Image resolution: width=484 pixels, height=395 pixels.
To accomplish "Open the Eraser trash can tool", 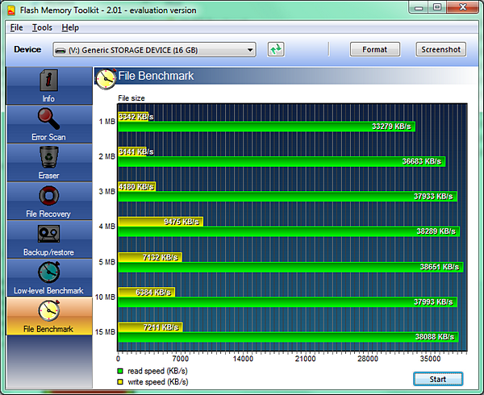I will 48,157.
